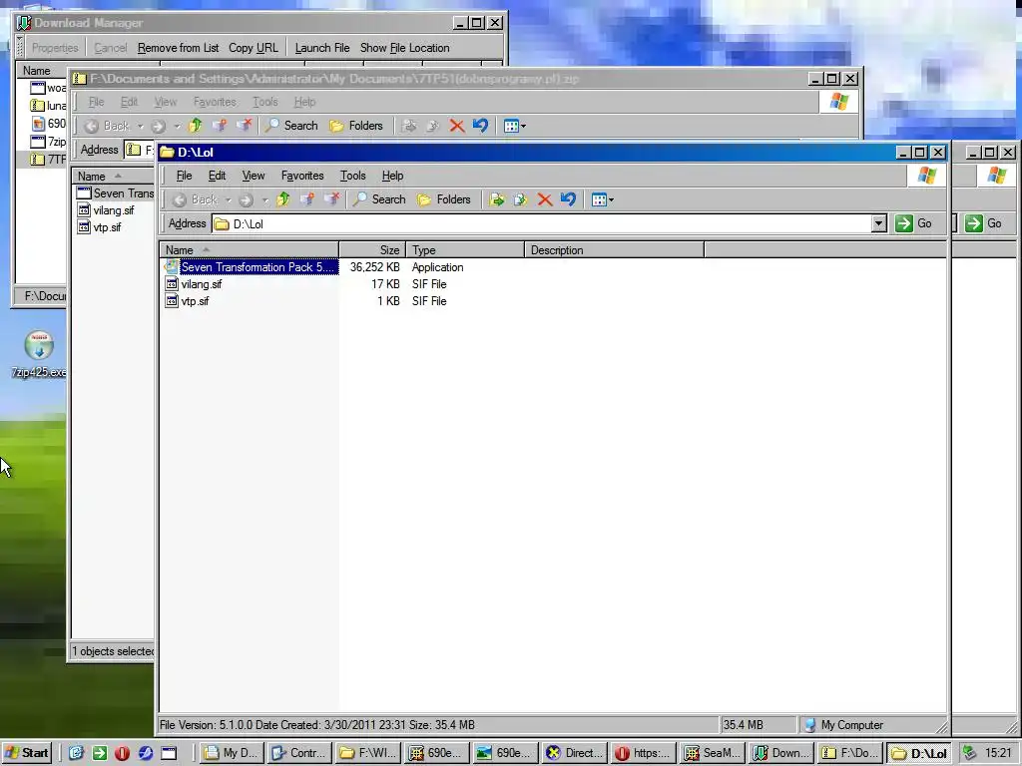Click the Move To icon in D:\Lol toolbar
The image size is (1022, 766).
pyautogui.click(x=497, y=199)
